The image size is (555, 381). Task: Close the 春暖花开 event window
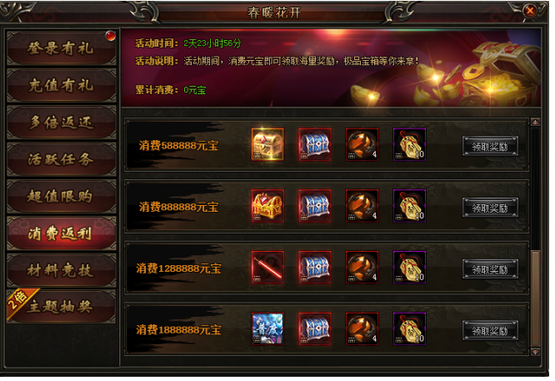coord(530,11)
